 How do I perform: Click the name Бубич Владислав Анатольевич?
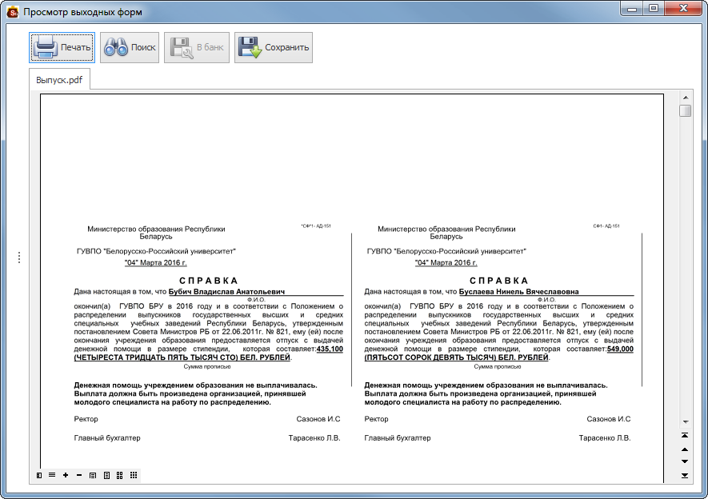[226, 292]
